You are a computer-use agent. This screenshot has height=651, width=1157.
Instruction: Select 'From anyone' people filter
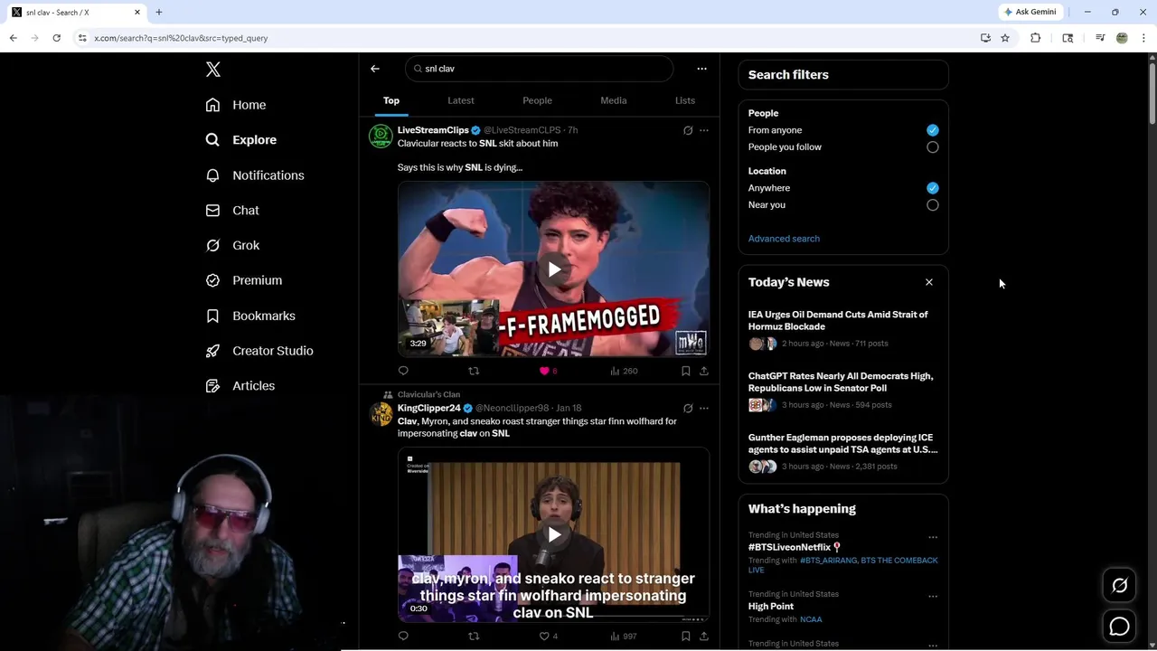[933, 130]
